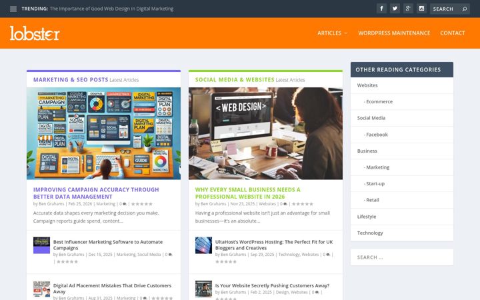The height and width of the screenshot is (300, 480).
Task: Open WordPress Maintenance menu item
Action: [394, 33]
